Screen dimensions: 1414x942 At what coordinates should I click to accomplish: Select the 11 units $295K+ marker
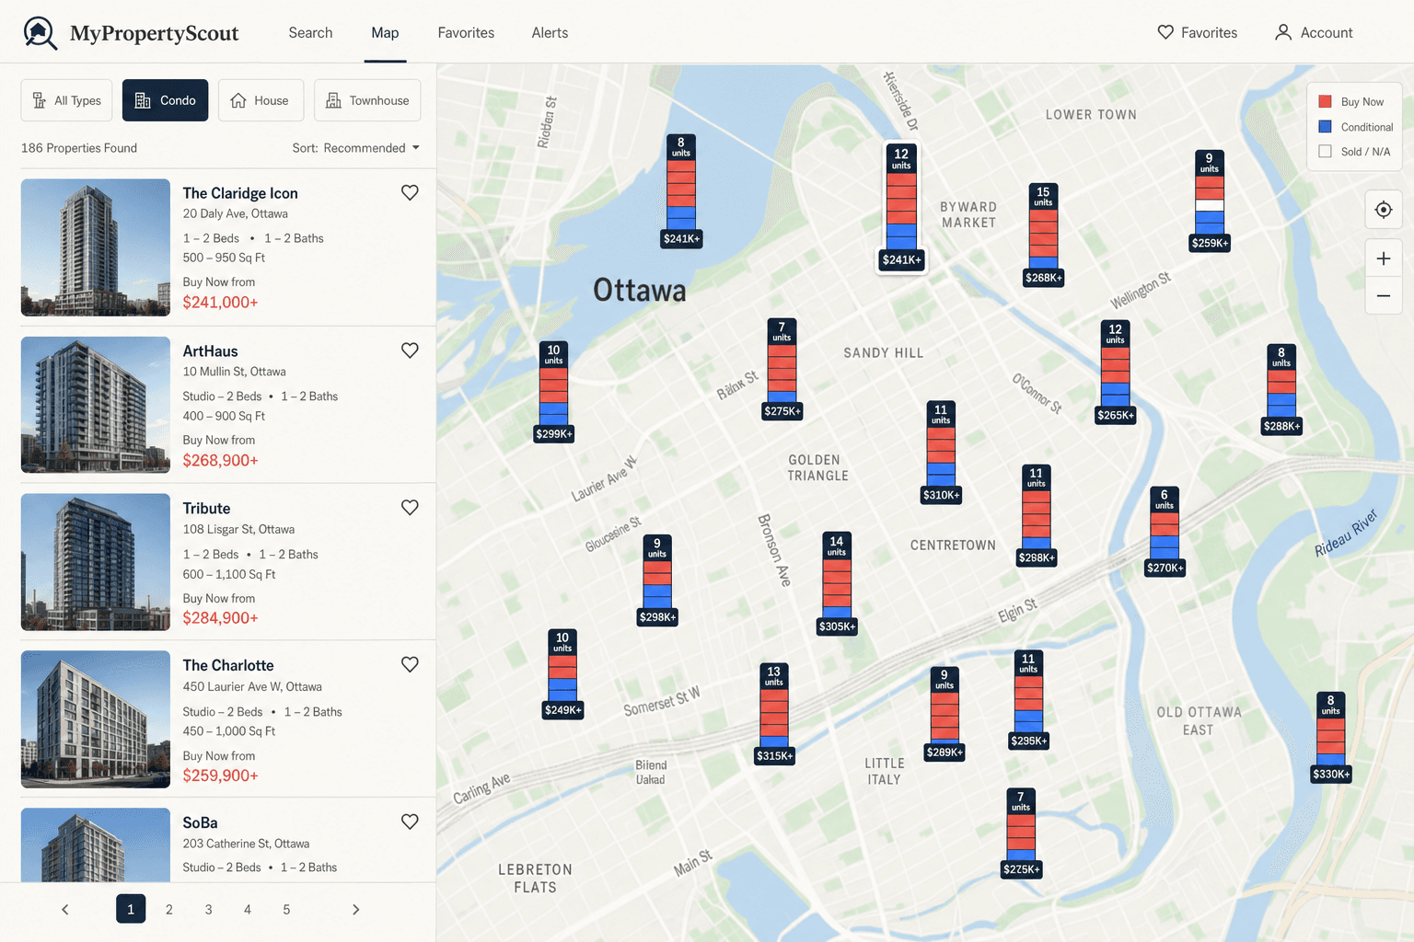click(x=1028, y=701)
